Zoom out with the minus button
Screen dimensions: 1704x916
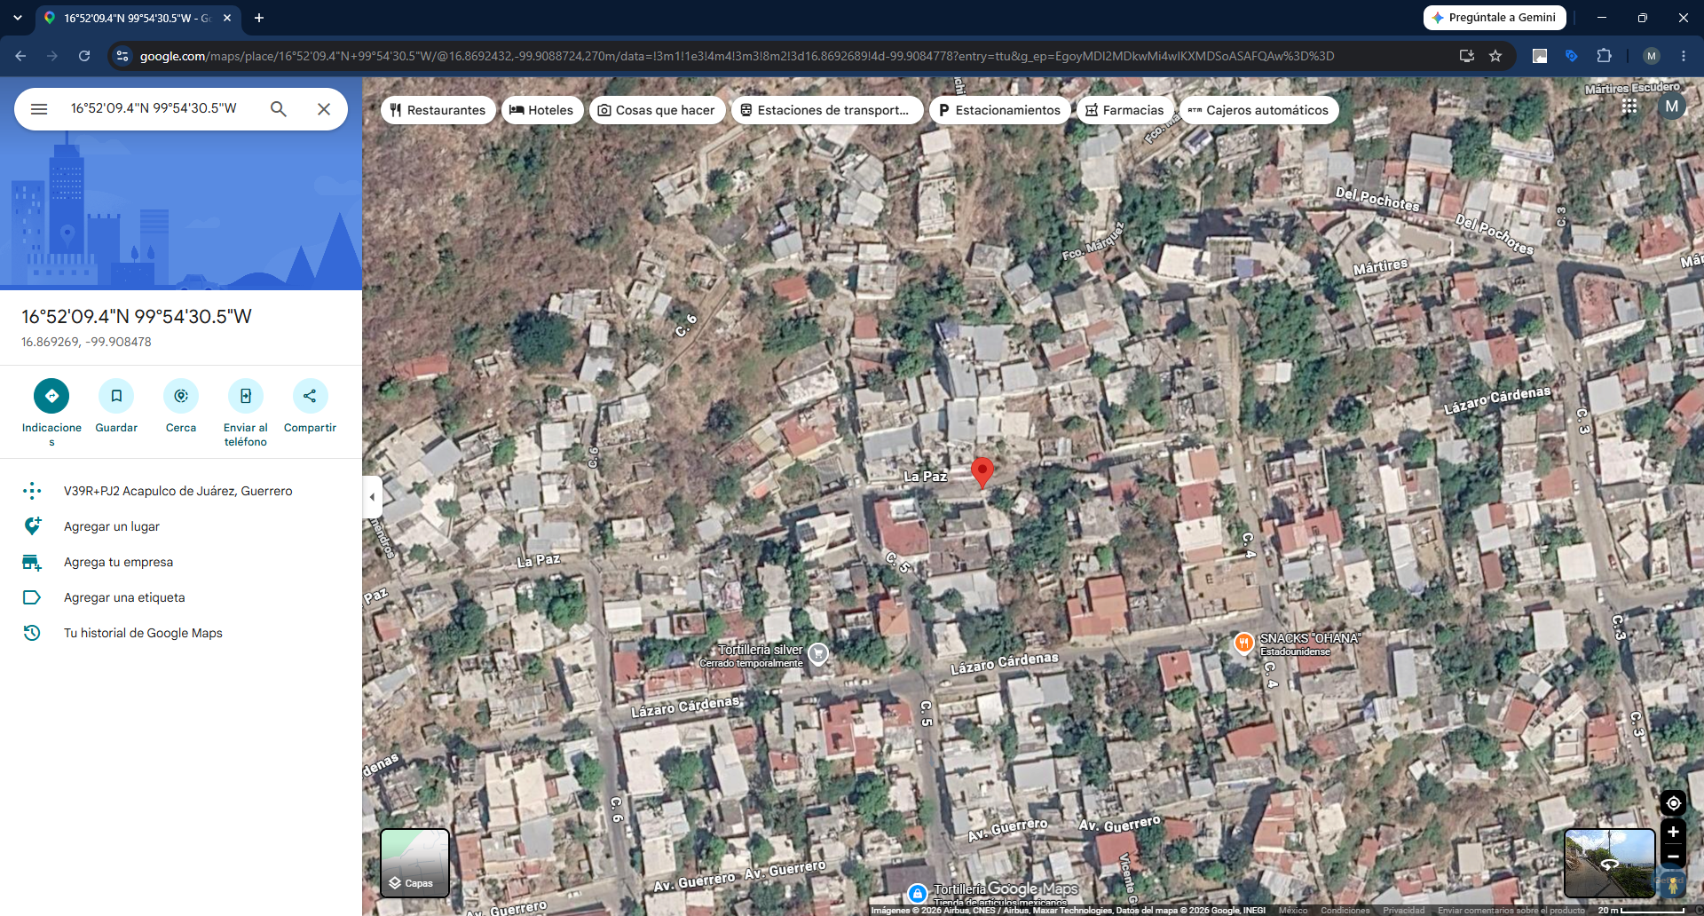point(1673,857)
